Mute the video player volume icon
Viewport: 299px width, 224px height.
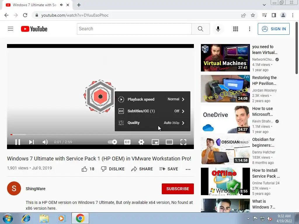[x=45, y=142]
